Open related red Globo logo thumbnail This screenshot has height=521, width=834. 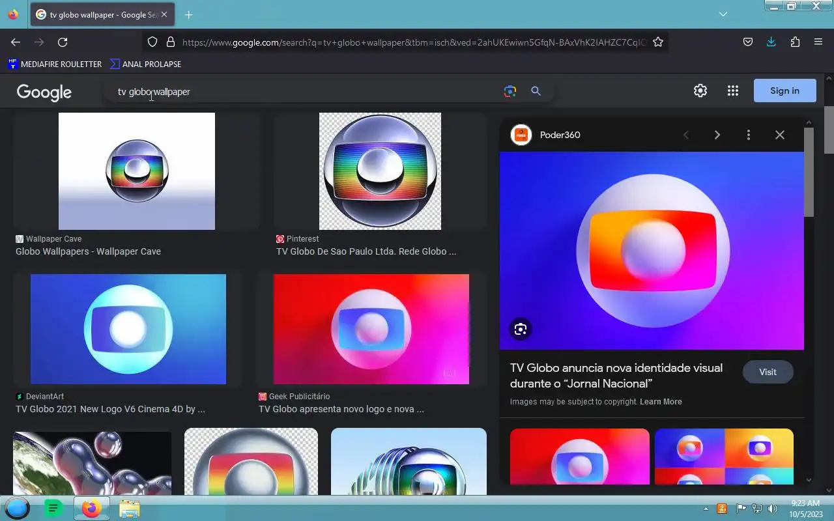[580, 456]
